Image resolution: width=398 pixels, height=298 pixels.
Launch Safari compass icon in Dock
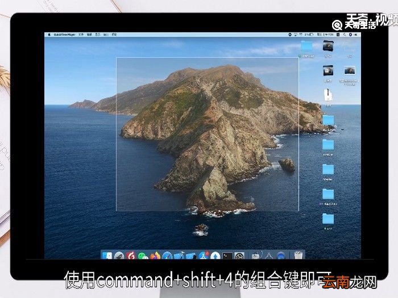coord(167,255)
